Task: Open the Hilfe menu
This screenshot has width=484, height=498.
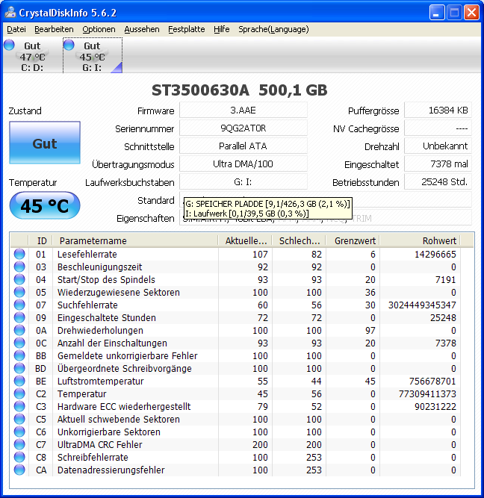Action: pos(222,29)
